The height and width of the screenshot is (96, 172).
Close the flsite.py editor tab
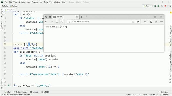(14, 10)
